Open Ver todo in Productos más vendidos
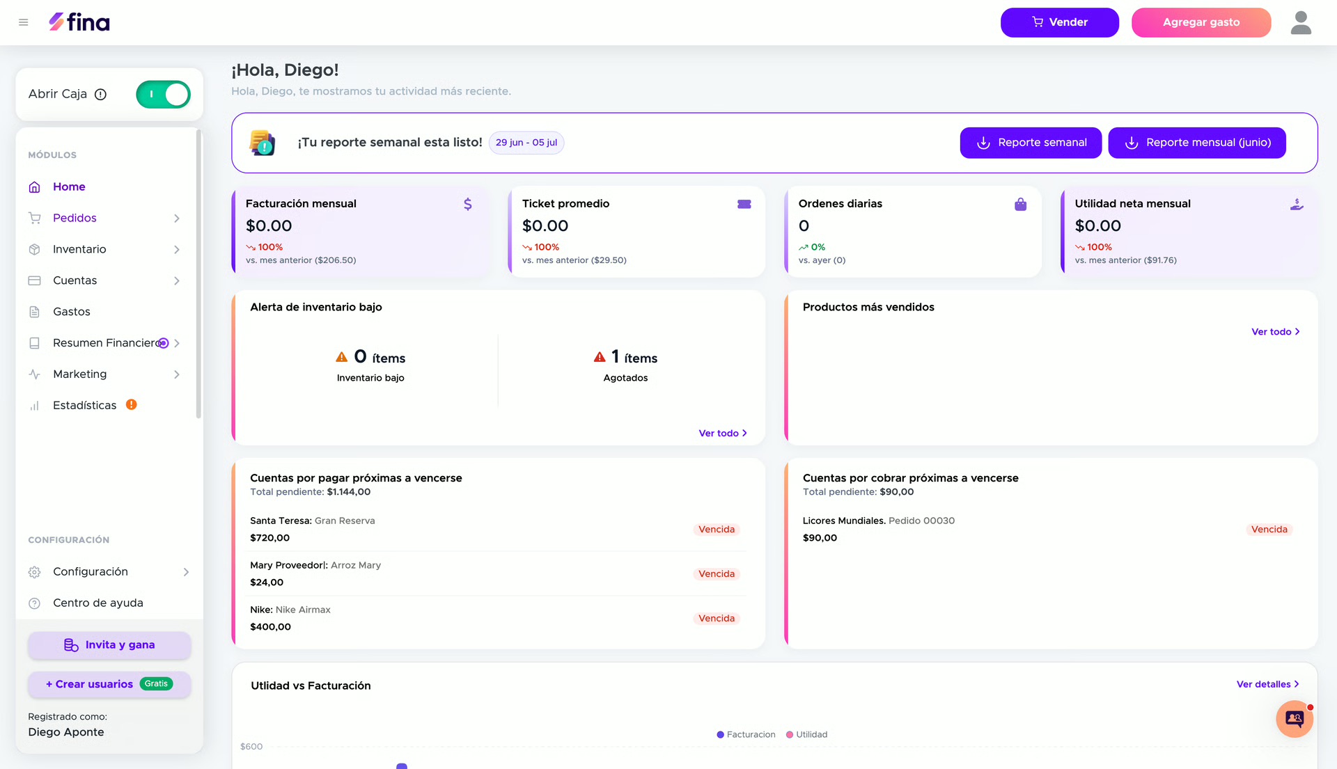The image size is (1337, 769). click(x=1276, y=332)
